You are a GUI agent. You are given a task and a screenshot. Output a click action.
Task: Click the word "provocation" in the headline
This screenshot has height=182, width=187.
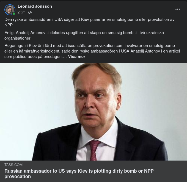click(18, 177)
